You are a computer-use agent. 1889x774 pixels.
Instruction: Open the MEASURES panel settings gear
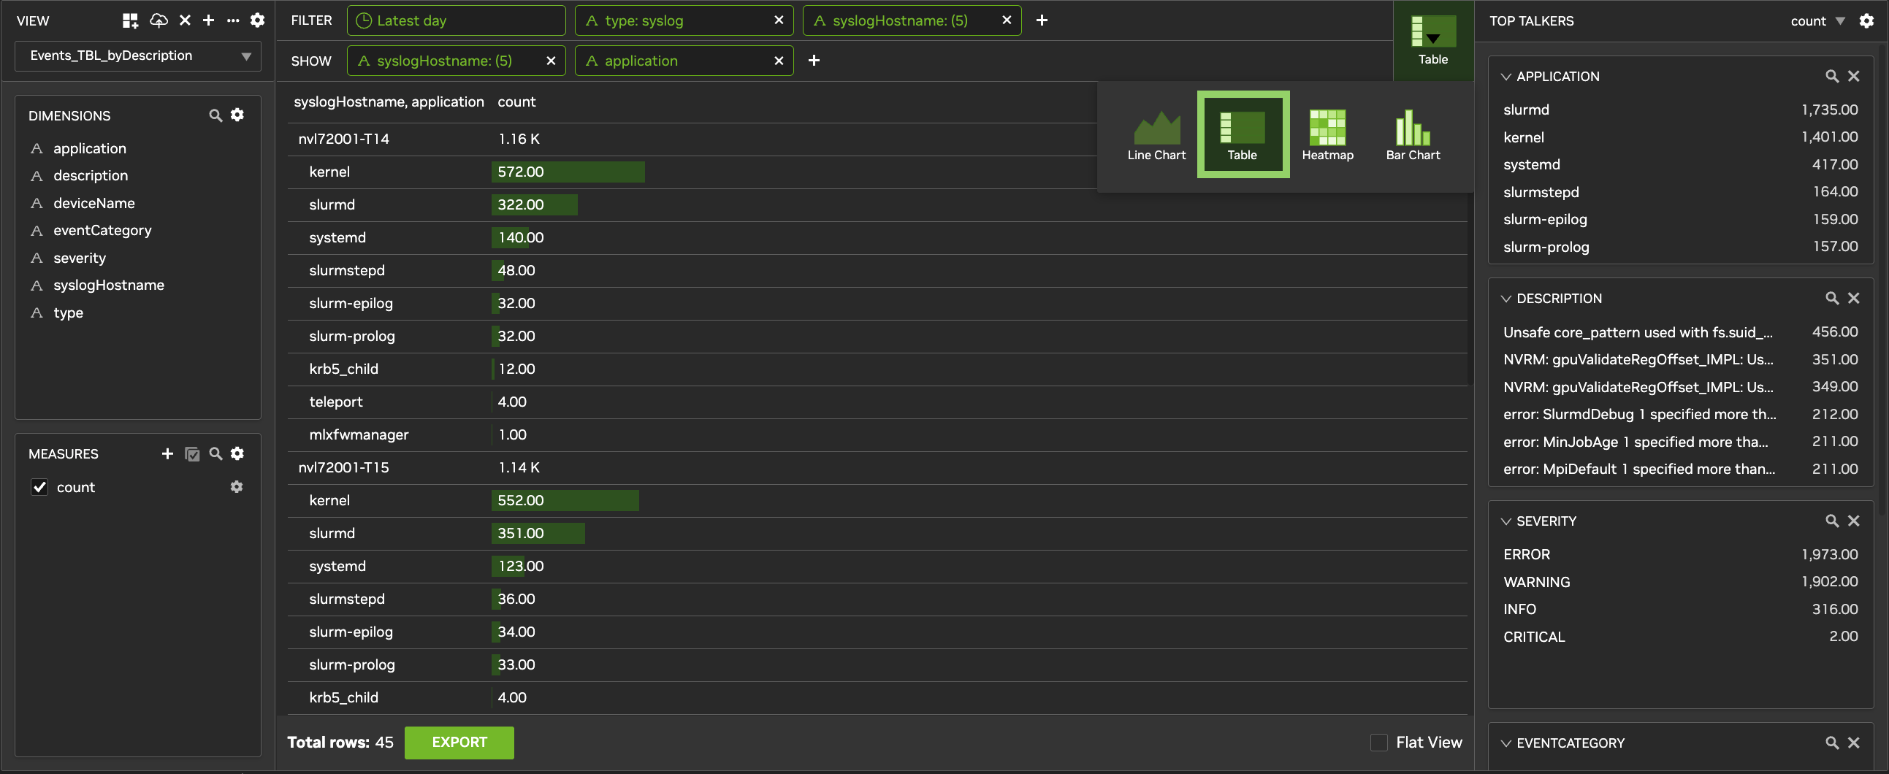tap(237, 453)
